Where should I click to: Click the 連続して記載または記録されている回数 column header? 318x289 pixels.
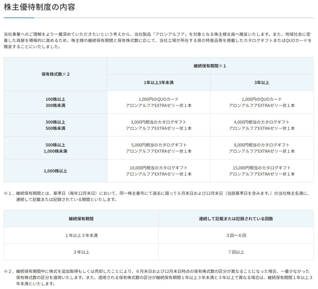236,219
